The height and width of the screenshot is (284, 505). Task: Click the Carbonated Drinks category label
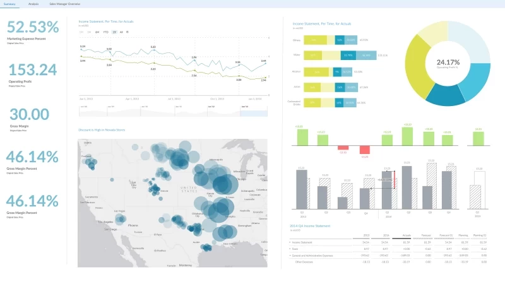point(294,103)
